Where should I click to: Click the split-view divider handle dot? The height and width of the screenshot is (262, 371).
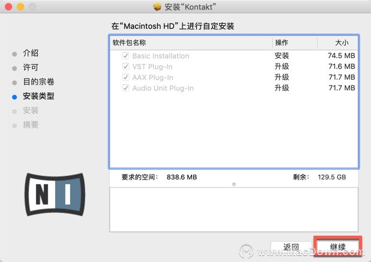[234, 184]
